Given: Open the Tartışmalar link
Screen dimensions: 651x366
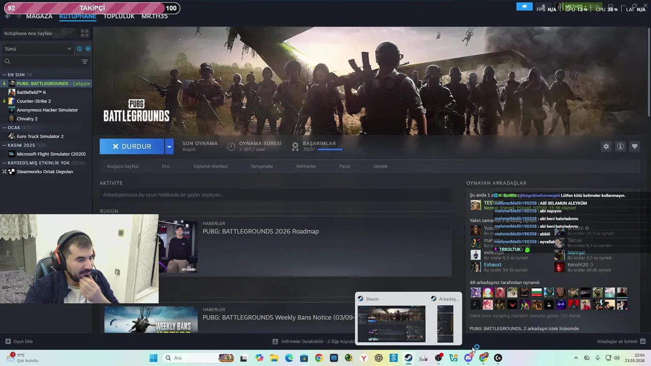Looking at the screenshot, I should pos(262,166).
